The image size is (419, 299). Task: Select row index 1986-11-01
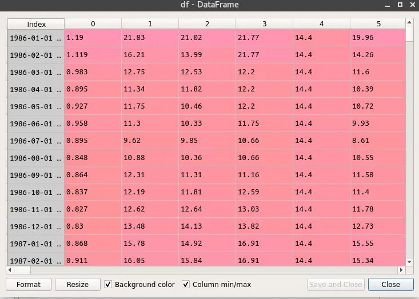36,209
